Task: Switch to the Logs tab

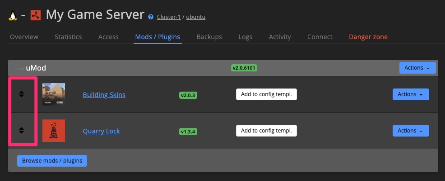Action: (x=246, y=37)
